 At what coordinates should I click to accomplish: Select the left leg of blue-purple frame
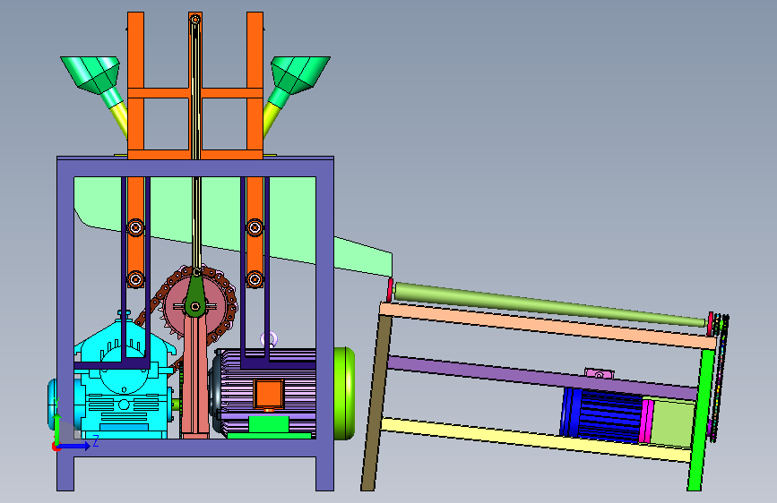[x=65, y=324]
